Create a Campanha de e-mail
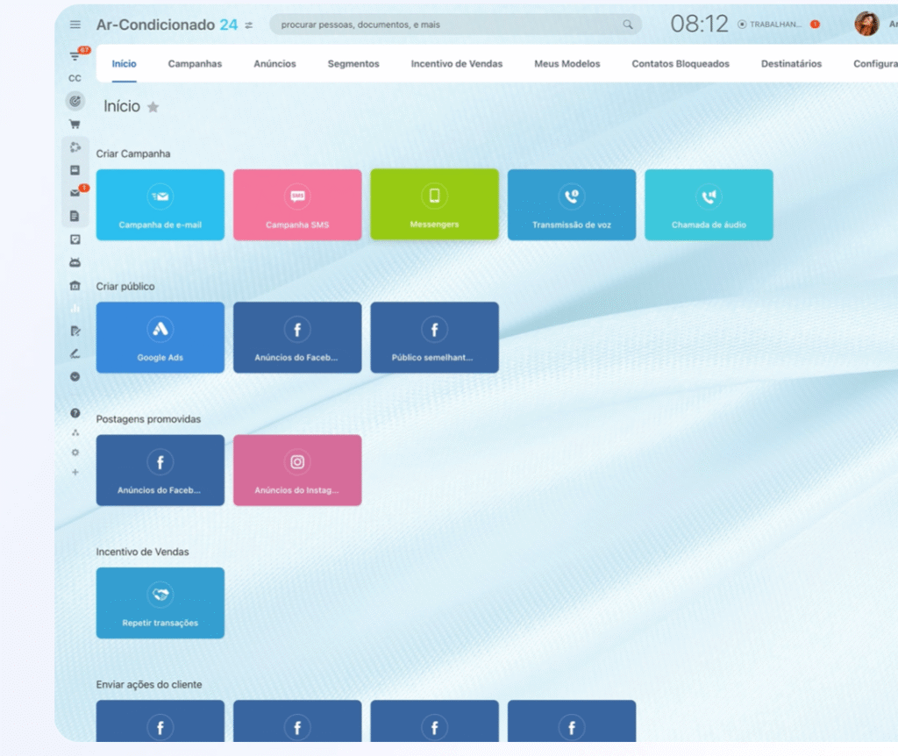The width and height of the screenshot is (898, 756). pyautogui.click(x=160, y=204)
